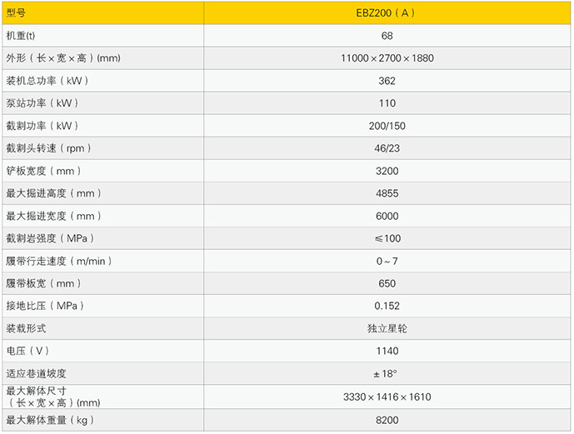Click the EBZ200 (A) model header cell
The image size is (574, 434).
click(x=387, y=13)
